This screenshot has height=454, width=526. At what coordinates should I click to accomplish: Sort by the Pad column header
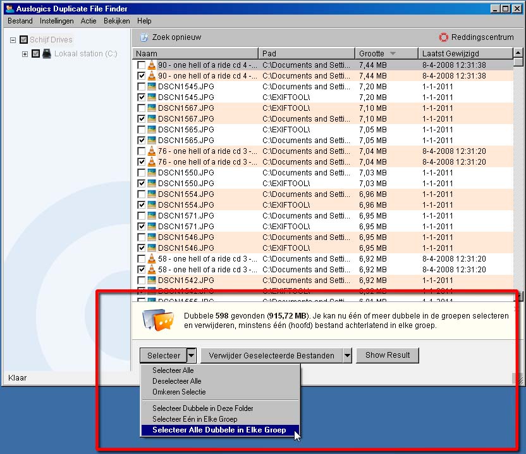coord(307,53)
